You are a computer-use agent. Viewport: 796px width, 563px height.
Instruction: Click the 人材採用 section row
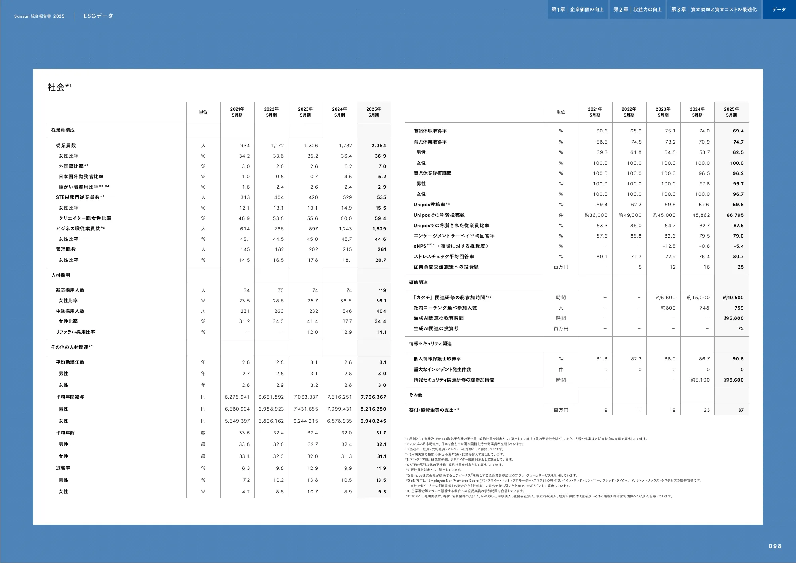pos(60,275)
